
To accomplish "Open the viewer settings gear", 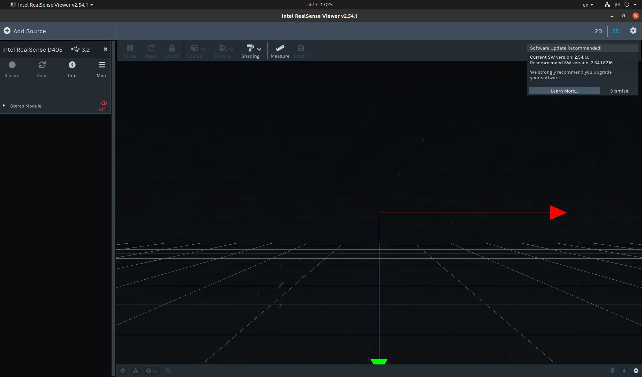I will pyautogui.click(x=633, y=31).
